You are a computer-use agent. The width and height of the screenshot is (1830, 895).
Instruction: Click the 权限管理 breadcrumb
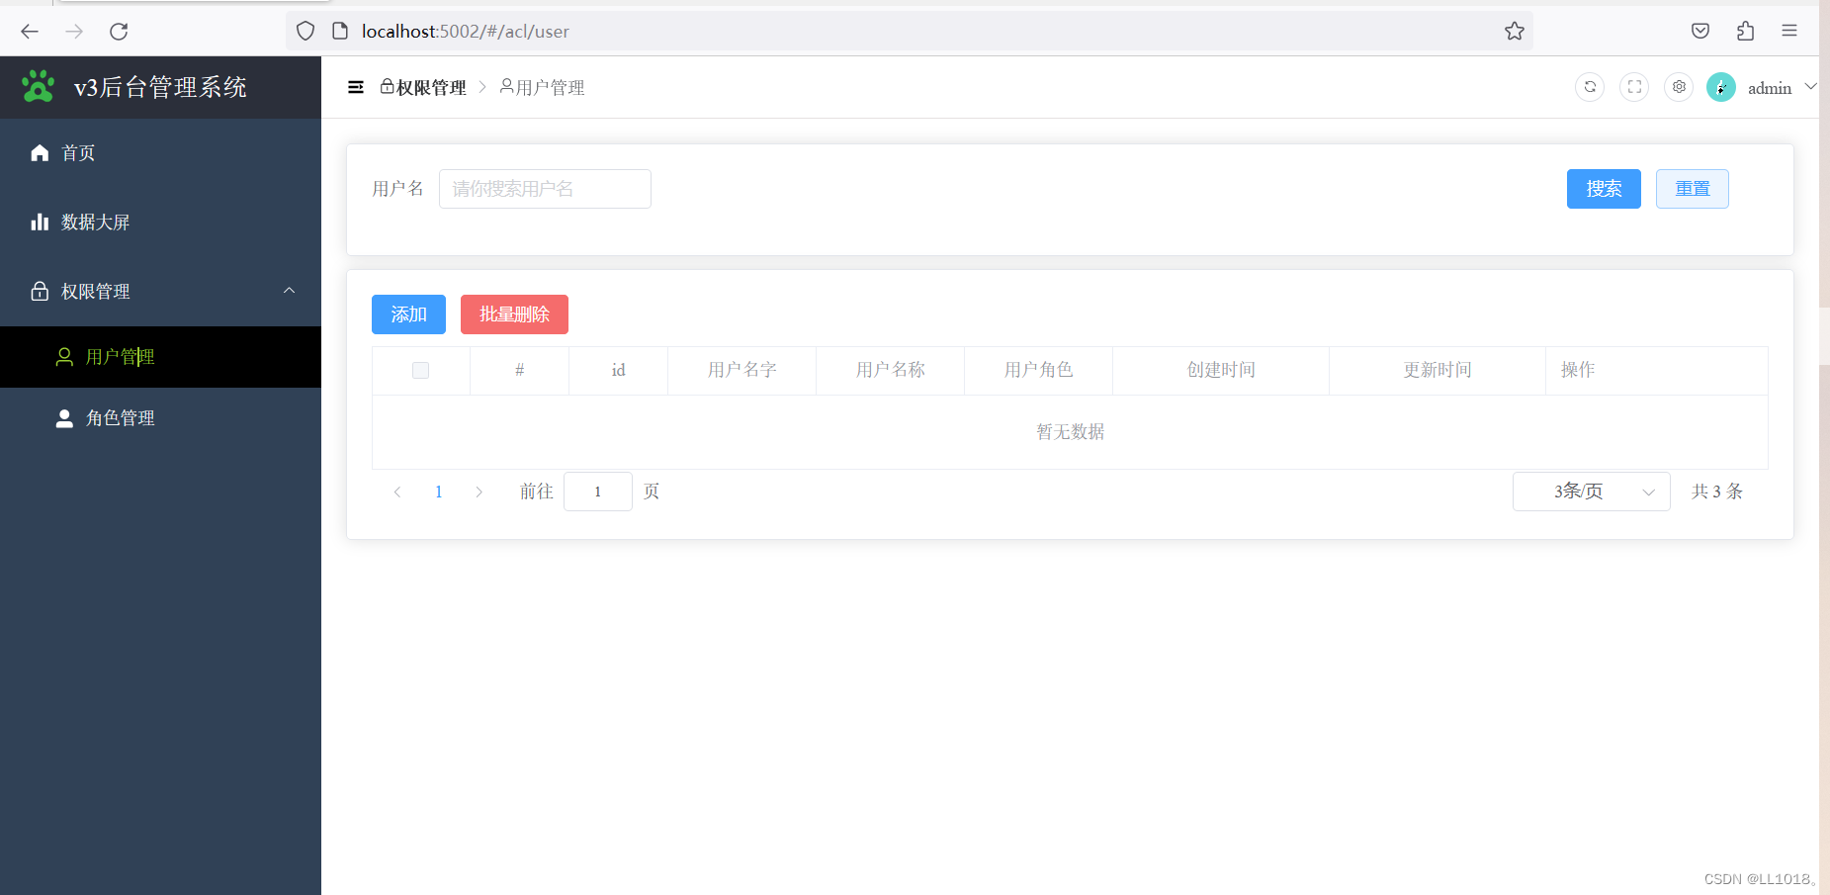click(x=423, y=88)
